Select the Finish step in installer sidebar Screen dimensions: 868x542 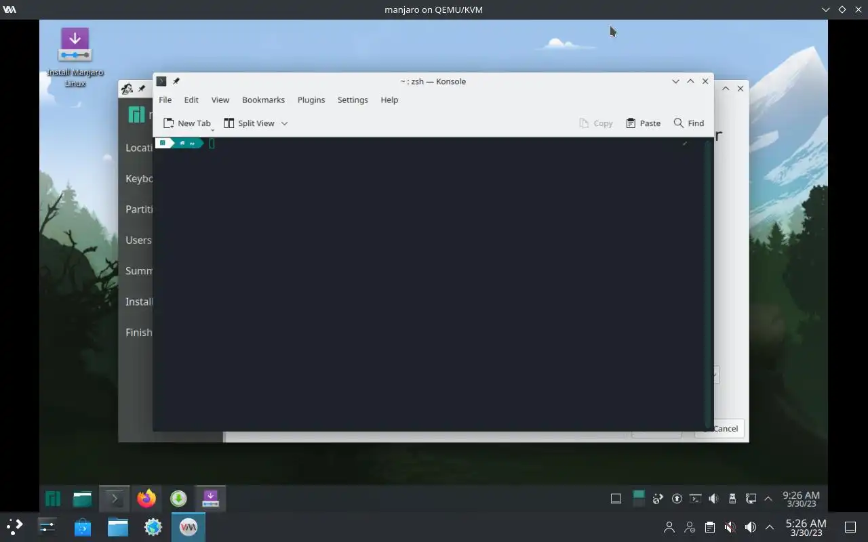point(138,332)
